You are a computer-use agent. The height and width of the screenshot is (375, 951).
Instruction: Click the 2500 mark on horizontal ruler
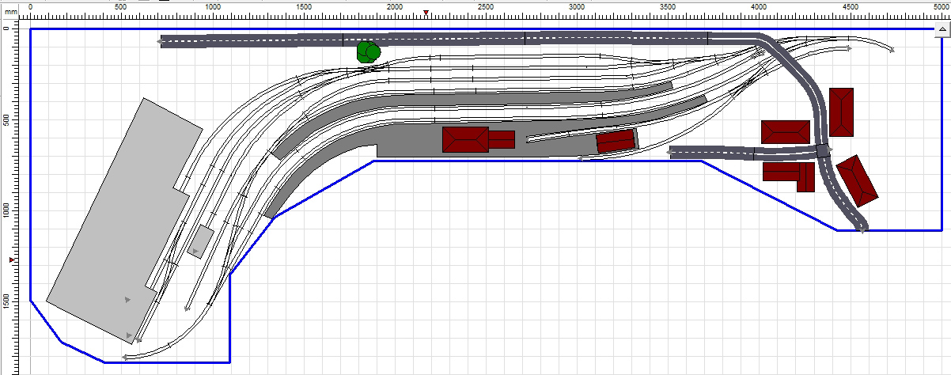486,6
